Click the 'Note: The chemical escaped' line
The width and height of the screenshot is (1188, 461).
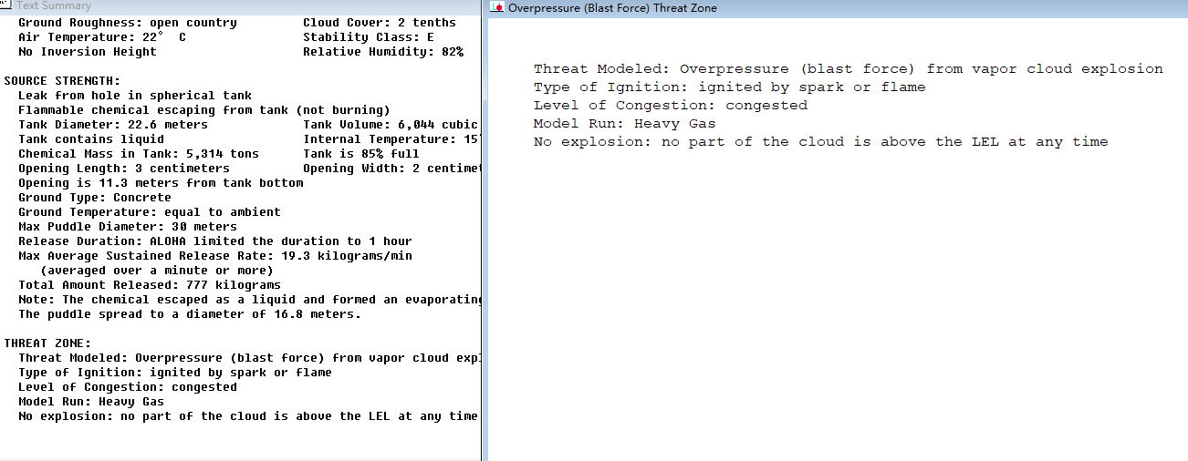point(249,300)
